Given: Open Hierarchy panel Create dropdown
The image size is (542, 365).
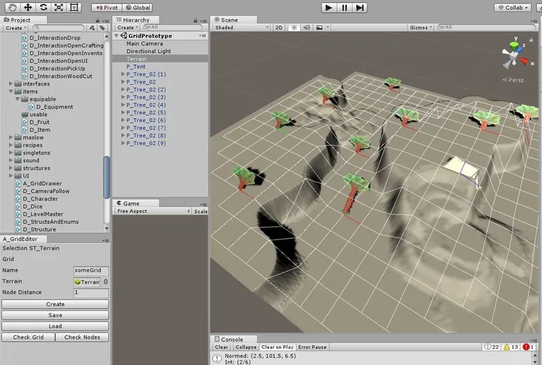Looking at the screenshot, I should click(127, 27).
